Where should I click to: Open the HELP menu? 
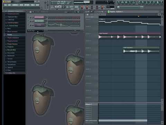(x=37, y=5)
